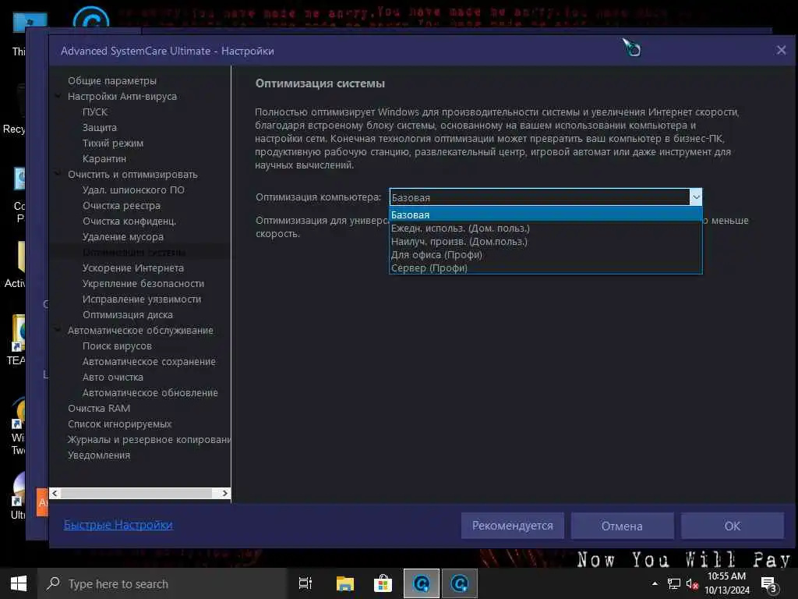Screen dimensions: 798x599
Task: Click the taskbar clock and date
Action: pos(727,583)
